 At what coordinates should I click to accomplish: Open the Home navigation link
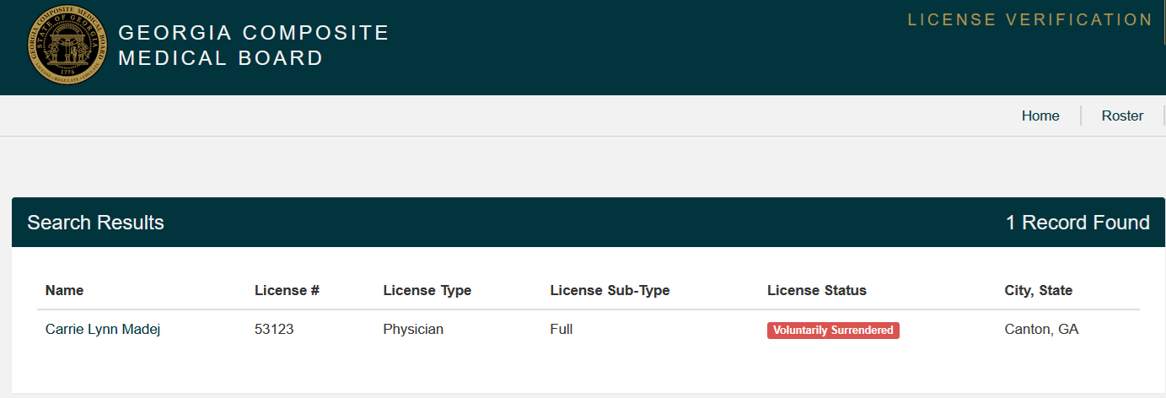click(1040, 116)
